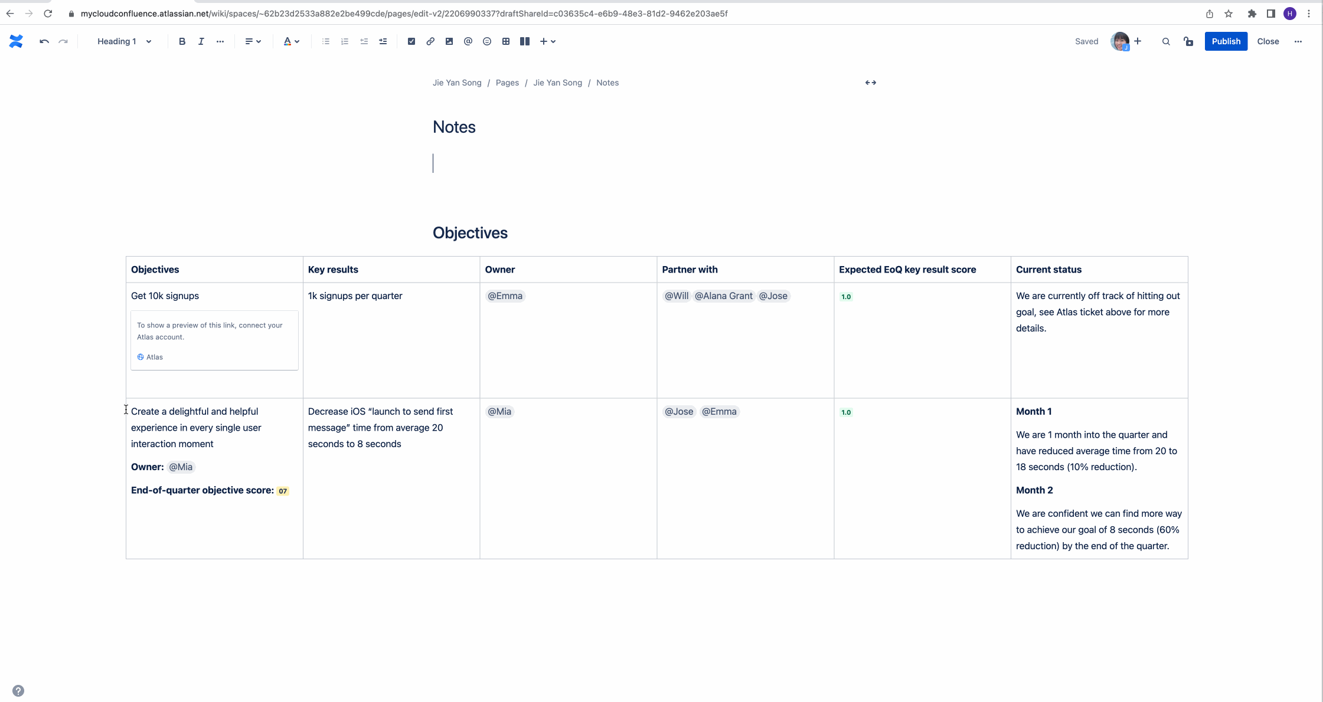The height and width of the screenshot is (702, 1323).
Task: Insert a table using the table icon
Action: coord(506,41)
